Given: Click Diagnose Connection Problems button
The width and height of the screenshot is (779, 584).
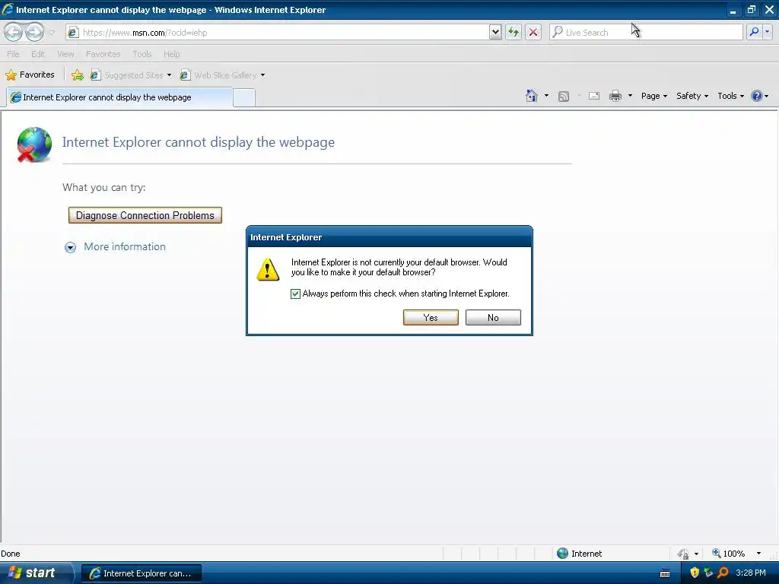Looking at the screenshot, I should (x=145, y=215).
